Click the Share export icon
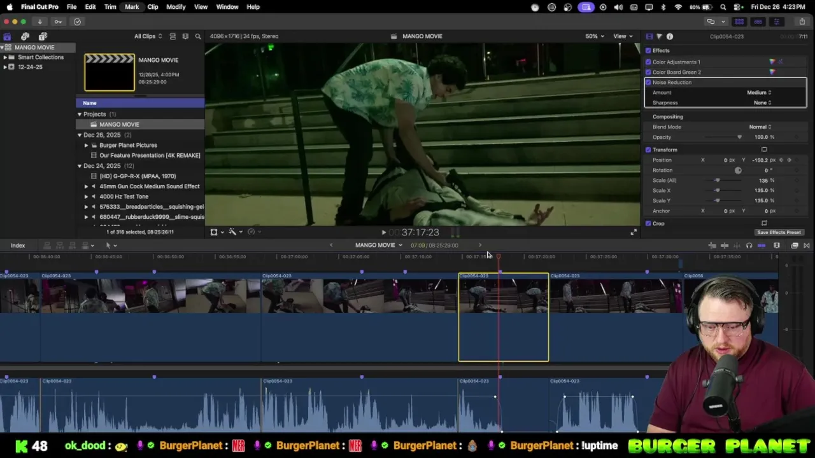 tap(802, 22)
